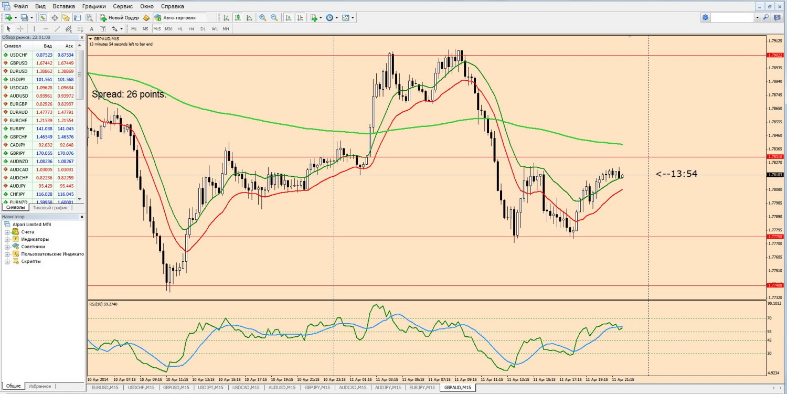Select the equidistant channel tool
The image size is (787, 394).
tap(68, 29)
